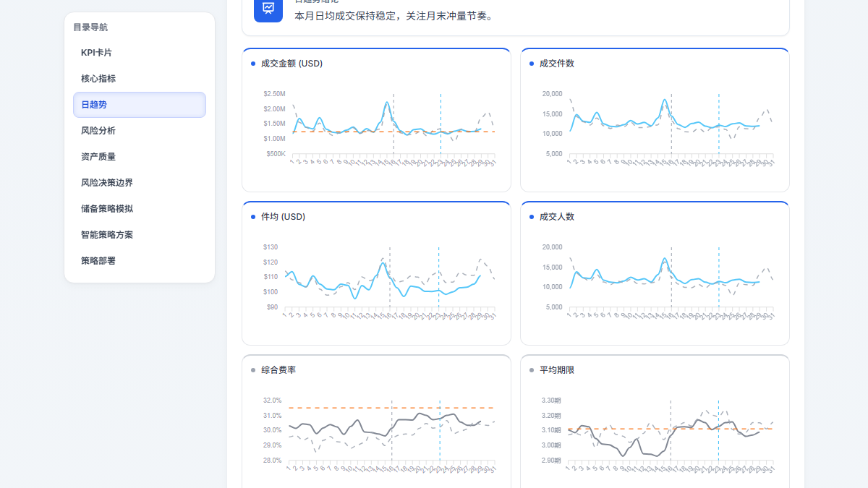The width and height of the screenshot is (868, 488).
Task: Click the orange dashed line in 综合费率 chart
Action: [391, 408]
